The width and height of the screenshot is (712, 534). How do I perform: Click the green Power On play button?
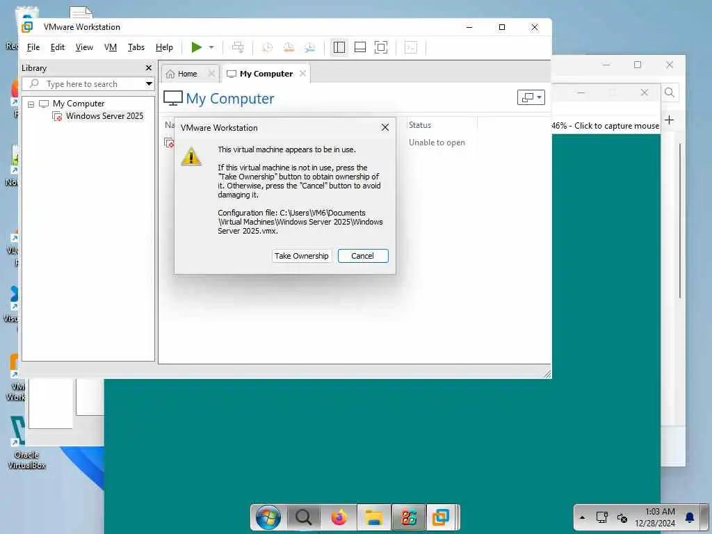coord(196,47)
